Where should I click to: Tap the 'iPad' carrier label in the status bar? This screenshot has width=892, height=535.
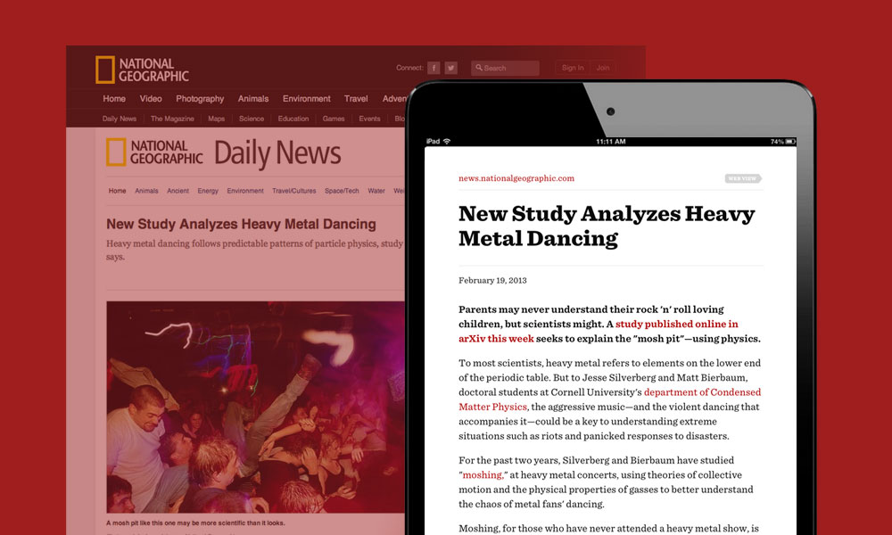point(433,141)
